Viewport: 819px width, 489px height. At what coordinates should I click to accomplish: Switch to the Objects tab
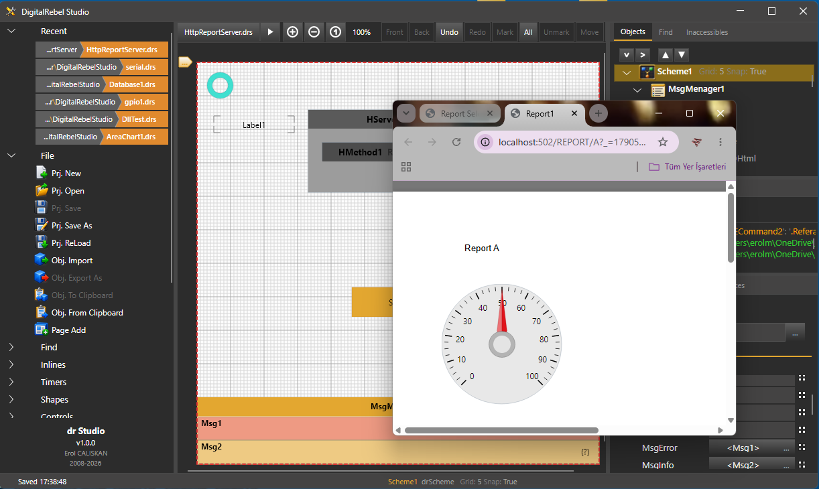click(x=633, y=31)
